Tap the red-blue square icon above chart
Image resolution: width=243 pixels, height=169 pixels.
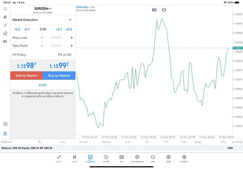pyautogui.click(x=154, y=10)
